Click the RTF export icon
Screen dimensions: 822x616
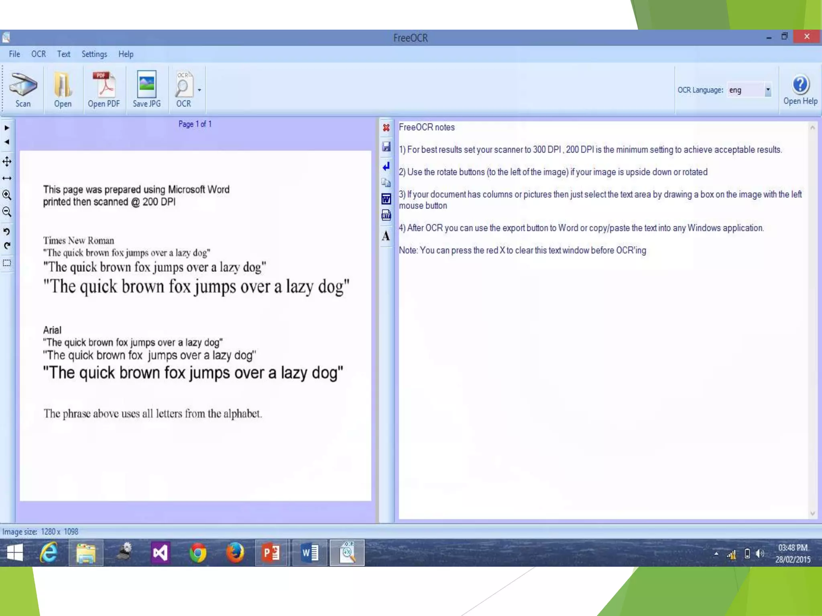tap(386, 215)
